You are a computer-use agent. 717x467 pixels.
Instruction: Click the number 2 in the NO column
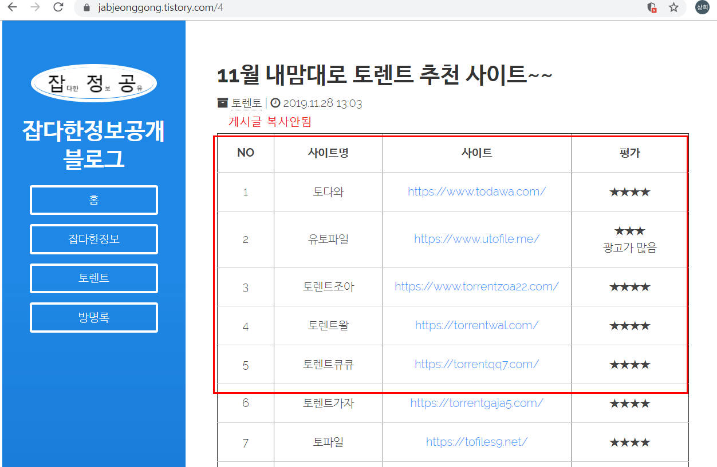click(x=246, y=240)
